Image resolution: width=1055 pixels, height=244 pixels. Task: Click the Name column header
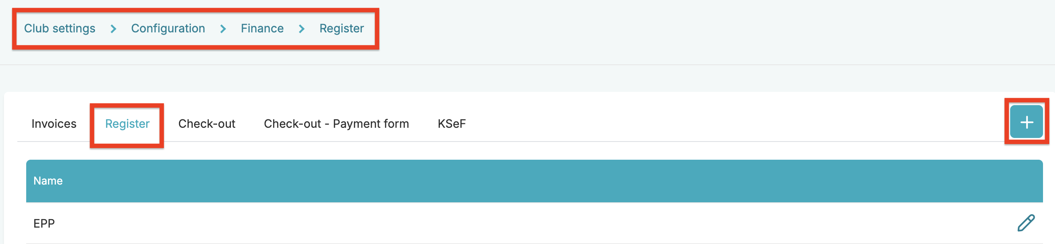click(x=48, y=181)
